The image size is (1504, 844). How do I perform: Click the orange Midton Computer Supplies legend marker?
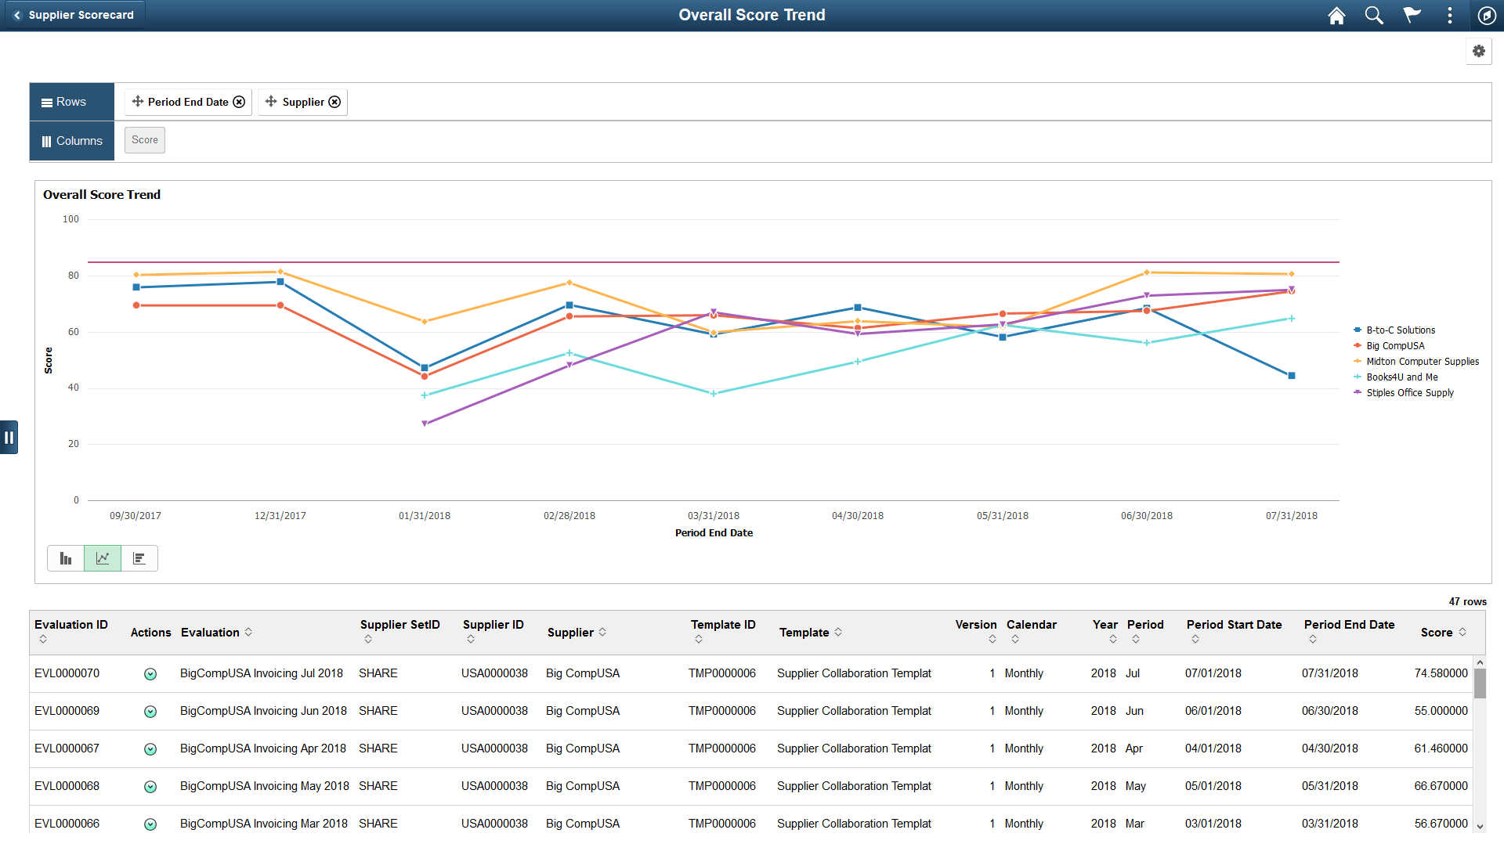tap(1358, 361)
